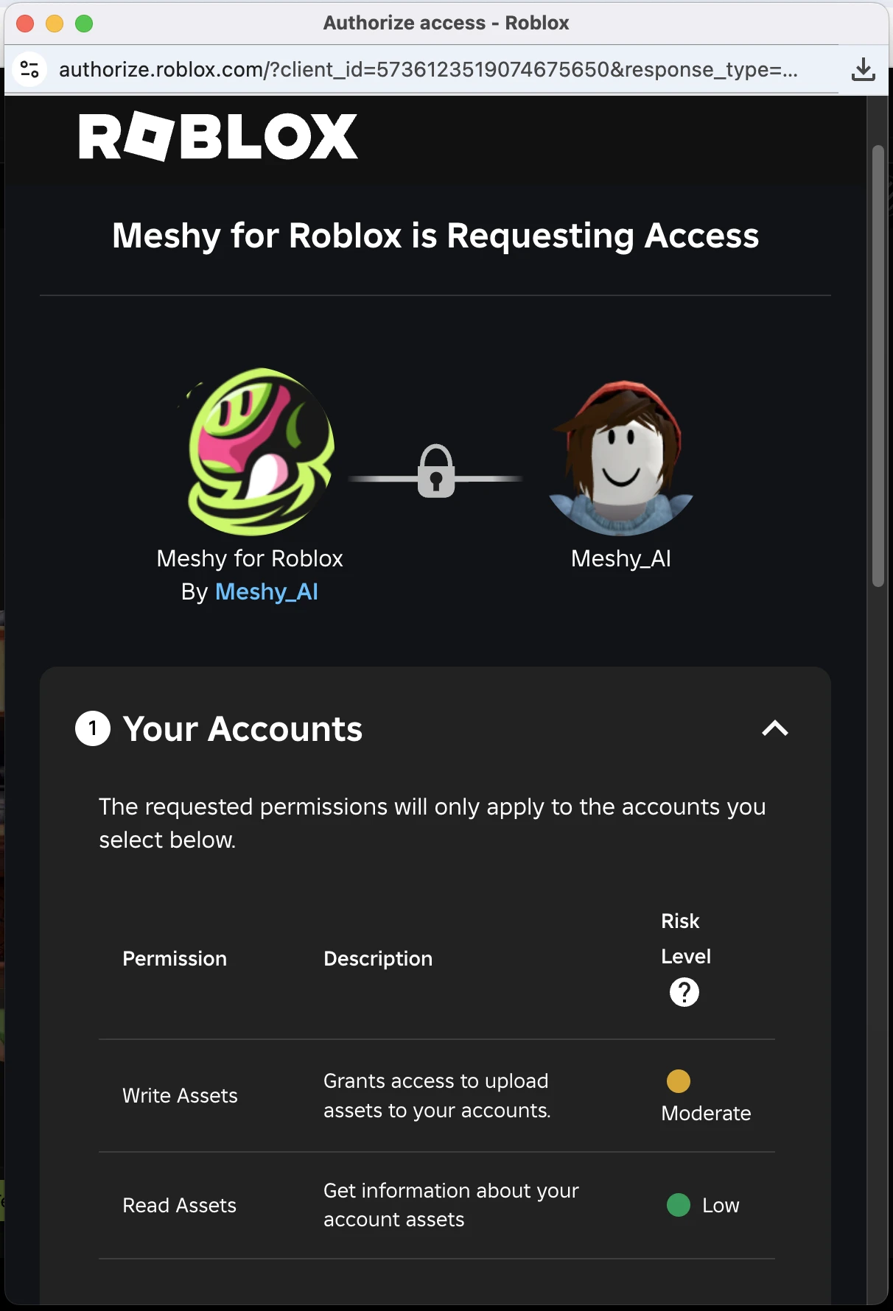This screenshot has height=1311, width=893.
Task: Open the browser downloads icon
Action: pos(863,69)
